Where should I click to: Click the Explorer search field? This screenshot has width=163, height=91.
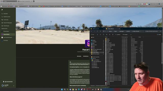[x=153, y=31]
